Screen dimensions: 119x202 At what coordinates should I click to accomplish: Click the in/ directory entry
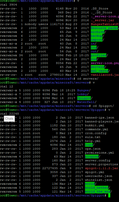93,44
